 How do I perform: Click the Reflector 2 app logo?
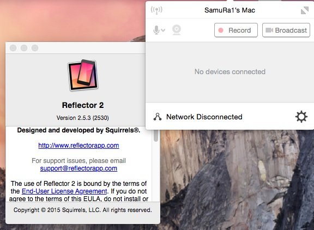[x=83, y=75]
